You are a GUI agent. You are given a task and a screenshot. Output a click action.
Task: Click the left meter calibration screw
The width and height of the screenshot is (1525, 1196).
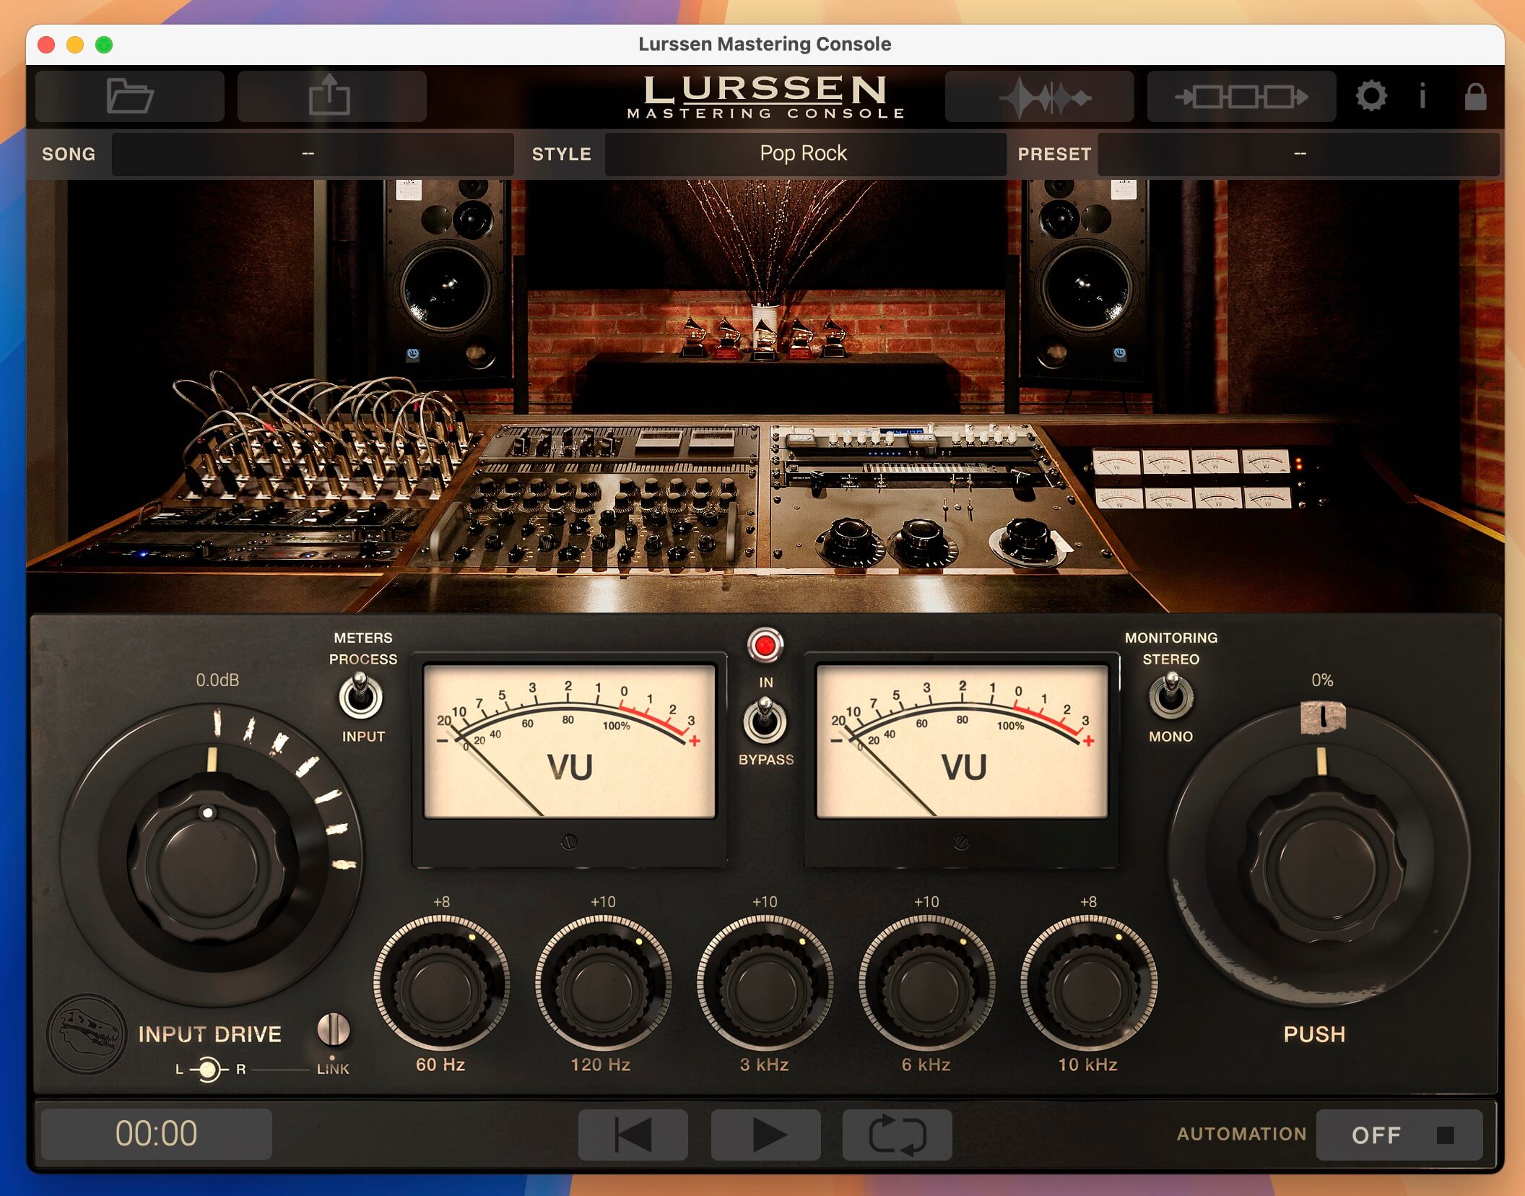pyautogui.click(x=569, y=841)
